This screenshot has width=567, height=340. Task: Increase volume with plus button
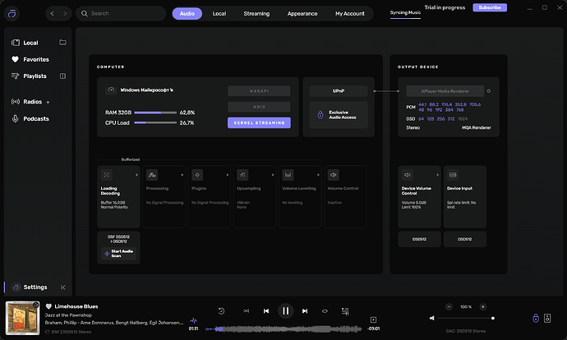click(x=482, y=307)
